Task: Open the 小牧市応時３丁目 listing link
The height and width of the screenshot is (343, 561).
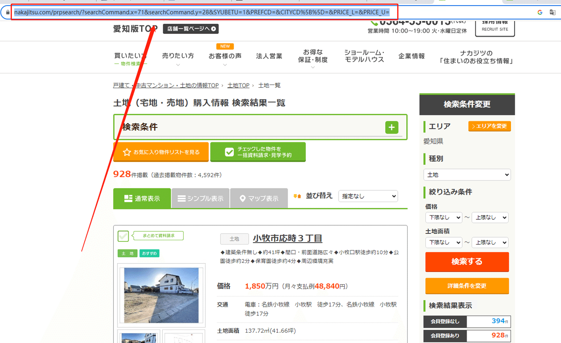Action: (x=288, y=238)
